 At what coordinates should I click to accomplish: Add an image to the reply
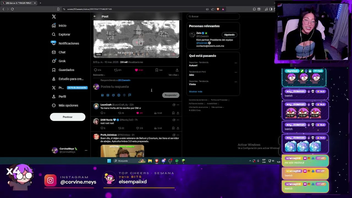coord(102,95)
